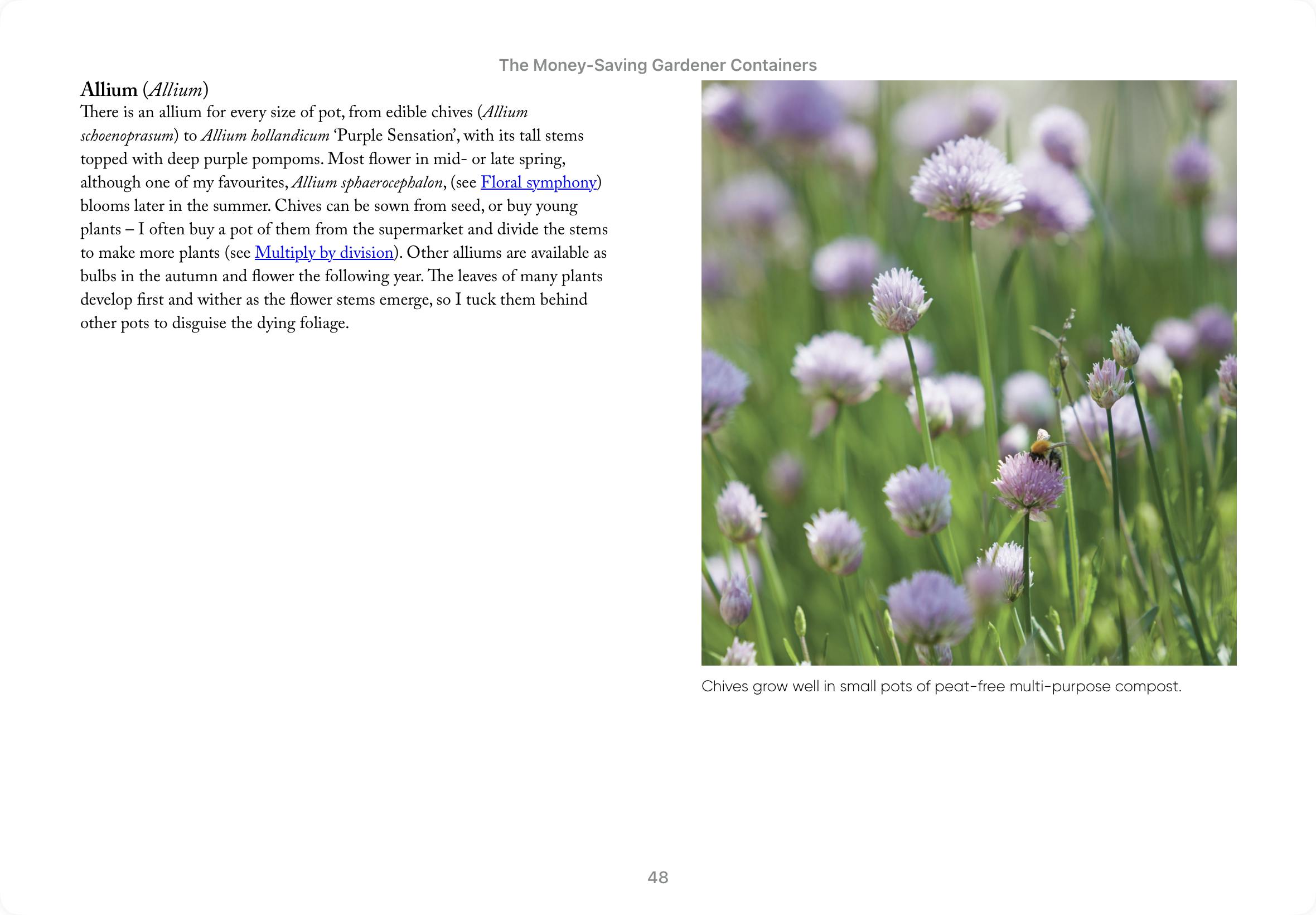Click italic 'Allium hollandicum' text
The width and height of the screenshot is (1316, 915).
tap(265, 136)
